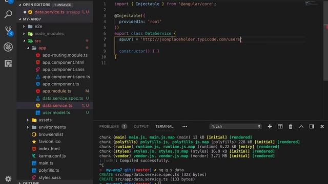Image resolution: width=328 pixels, height=184 pixels.
Task: Open data.service.spec.ts file
Action: pos(55,98)
